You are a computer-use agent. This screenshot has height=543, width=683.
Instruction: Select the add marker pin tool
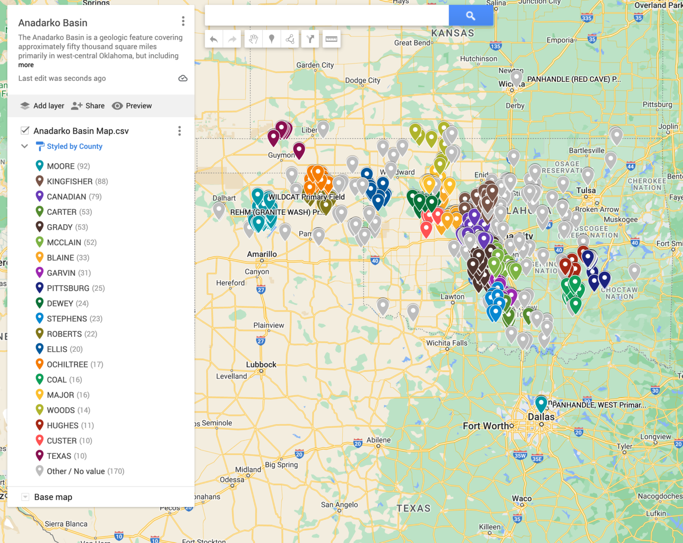point(272,39)
